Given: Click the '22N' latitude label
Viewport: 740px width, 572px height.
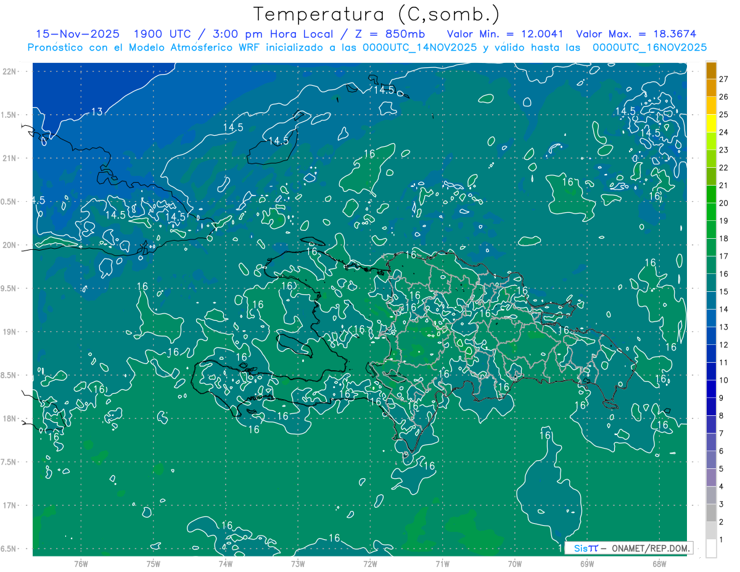Looking at the screenshot, I should (x=9, y=72).
